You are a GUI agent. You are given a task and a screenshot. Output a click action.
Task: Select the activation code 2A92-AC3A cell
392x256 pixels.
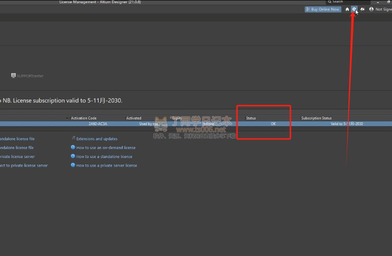(x=98, y=124)
